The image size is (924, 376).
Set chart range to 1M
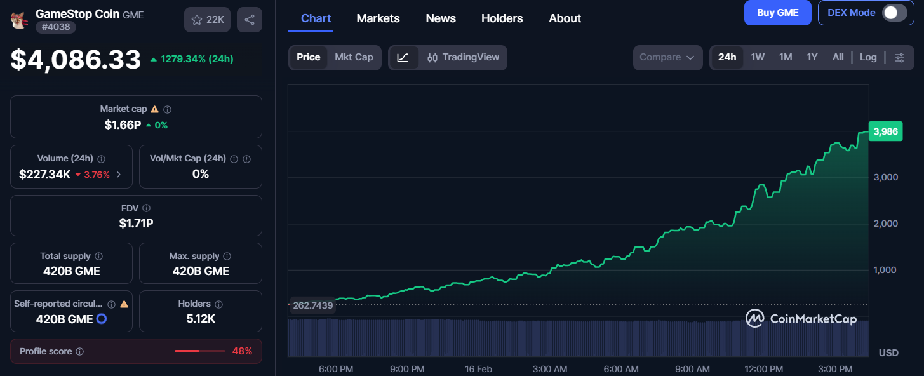point(786,57)
